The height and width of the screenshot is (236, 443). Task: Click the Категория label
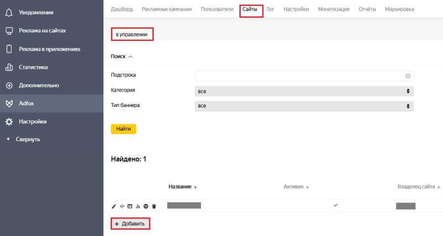click(123, 90)
